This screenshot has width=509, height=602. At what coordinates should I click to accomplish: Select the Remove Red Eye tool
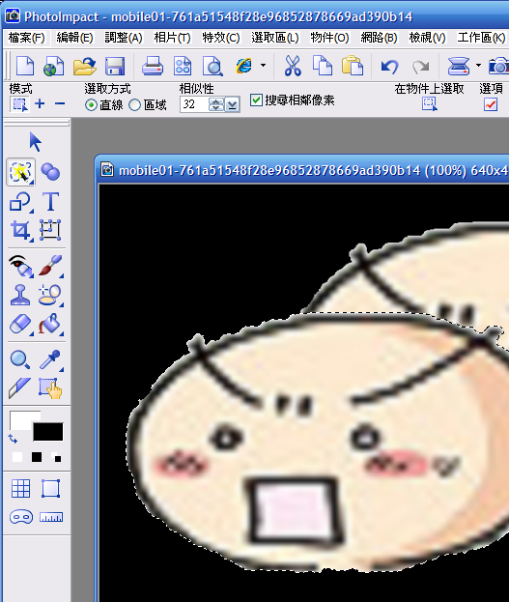(x=20, y=266)
